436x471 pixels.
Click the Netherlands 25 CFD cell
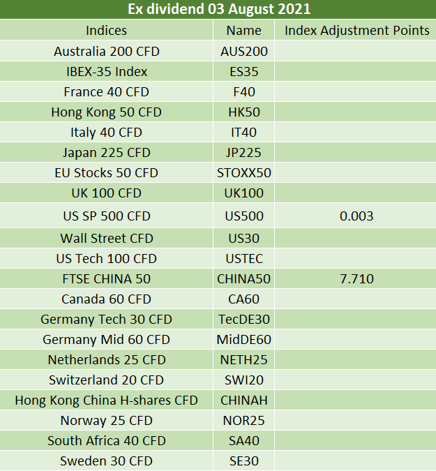click(x=106, y=359)
